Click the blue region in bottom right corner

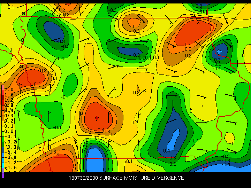tap(227, 169)
